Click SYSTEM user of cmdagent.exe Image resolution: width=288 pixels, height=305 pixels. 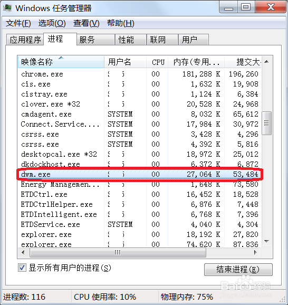(x=120, y=114)
